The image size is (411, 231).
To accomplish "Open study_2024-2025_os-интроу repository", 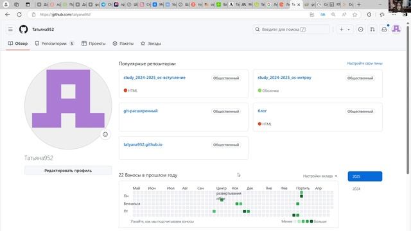I will point(284,78).
